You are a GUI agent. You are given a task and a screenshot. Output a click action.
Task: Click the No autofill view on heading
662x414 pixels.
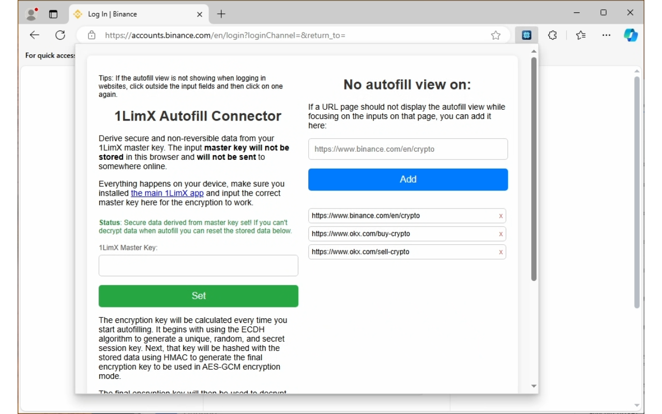click(x=408, y=84)
